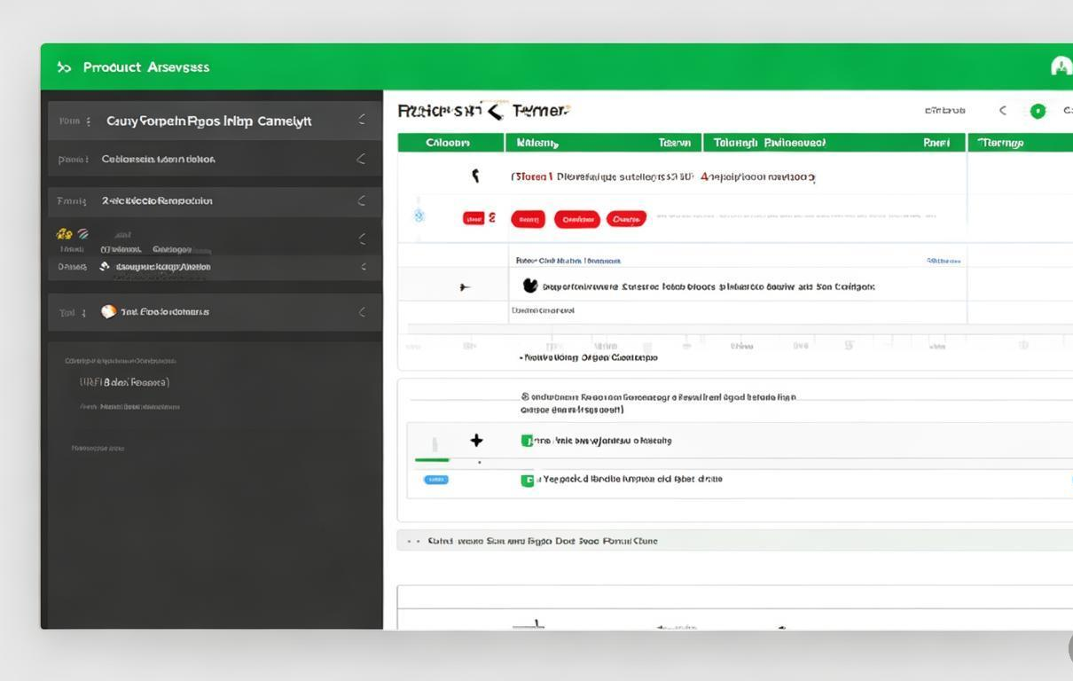Click the right-most red pill button
1073x681 pixels.
tap(626, 219)
